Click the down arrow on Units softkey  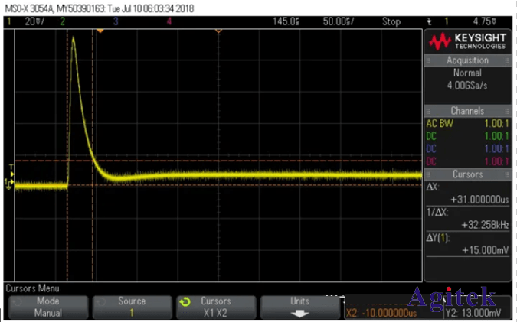coord(299,312)
